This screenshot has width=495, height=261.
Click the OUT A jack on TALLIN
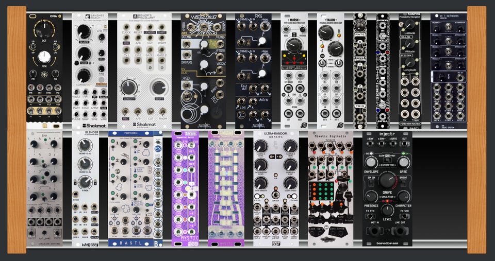(324, 114)
